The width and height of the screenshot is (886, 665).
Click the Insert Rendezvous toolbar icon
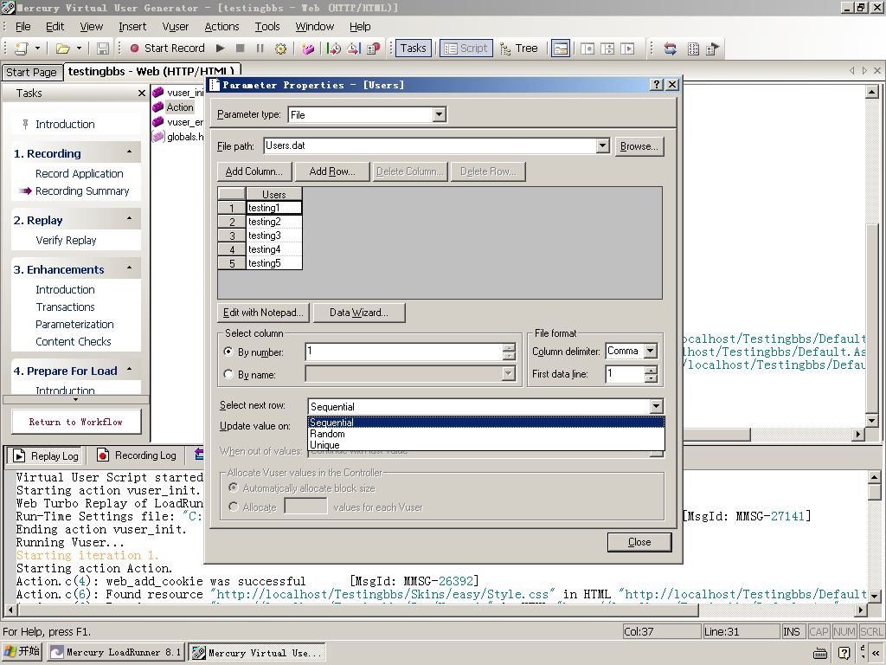click(373, 48)
